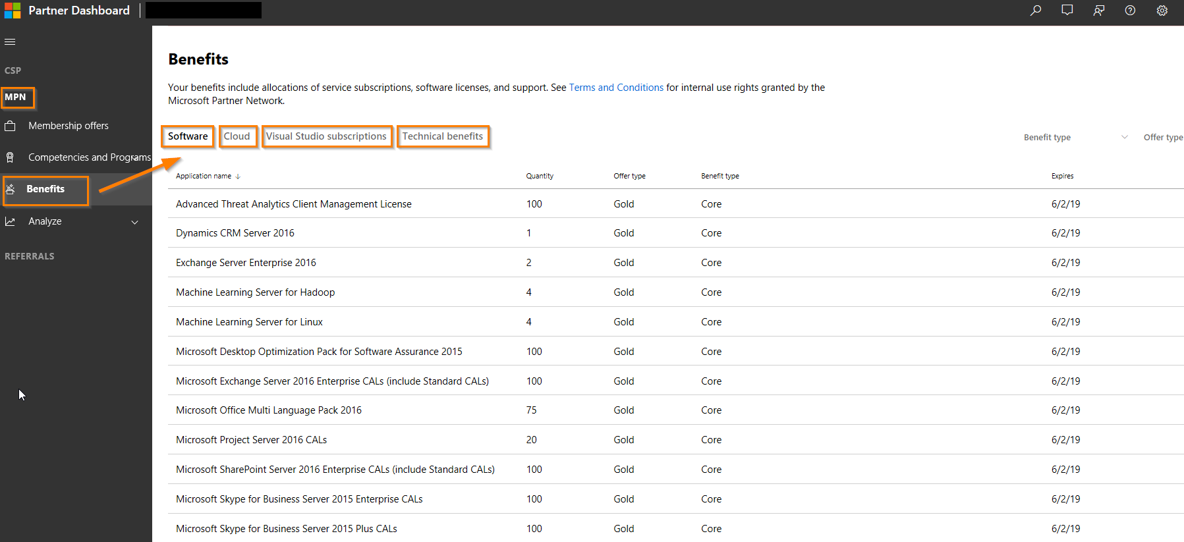The height and width of the screenshot is (542, 1184).
Task: Click 6/2/19 expiry for Machine Learning Linux
Action: click(1066, 322)
